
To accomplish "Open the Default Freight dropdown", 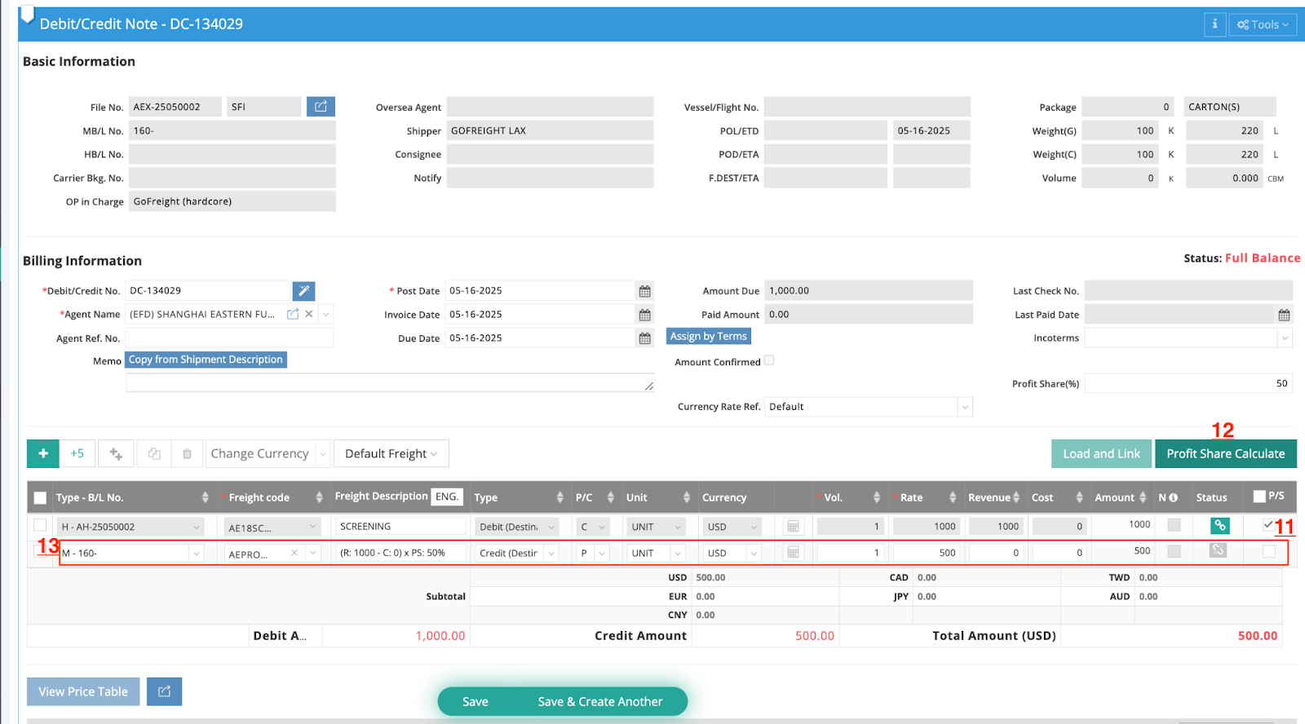I will click(x=391, y=454).
